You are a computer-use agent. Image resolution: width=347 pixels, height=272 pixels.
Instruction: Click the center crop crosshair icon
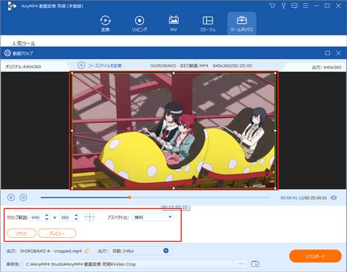tap(90, 217)
